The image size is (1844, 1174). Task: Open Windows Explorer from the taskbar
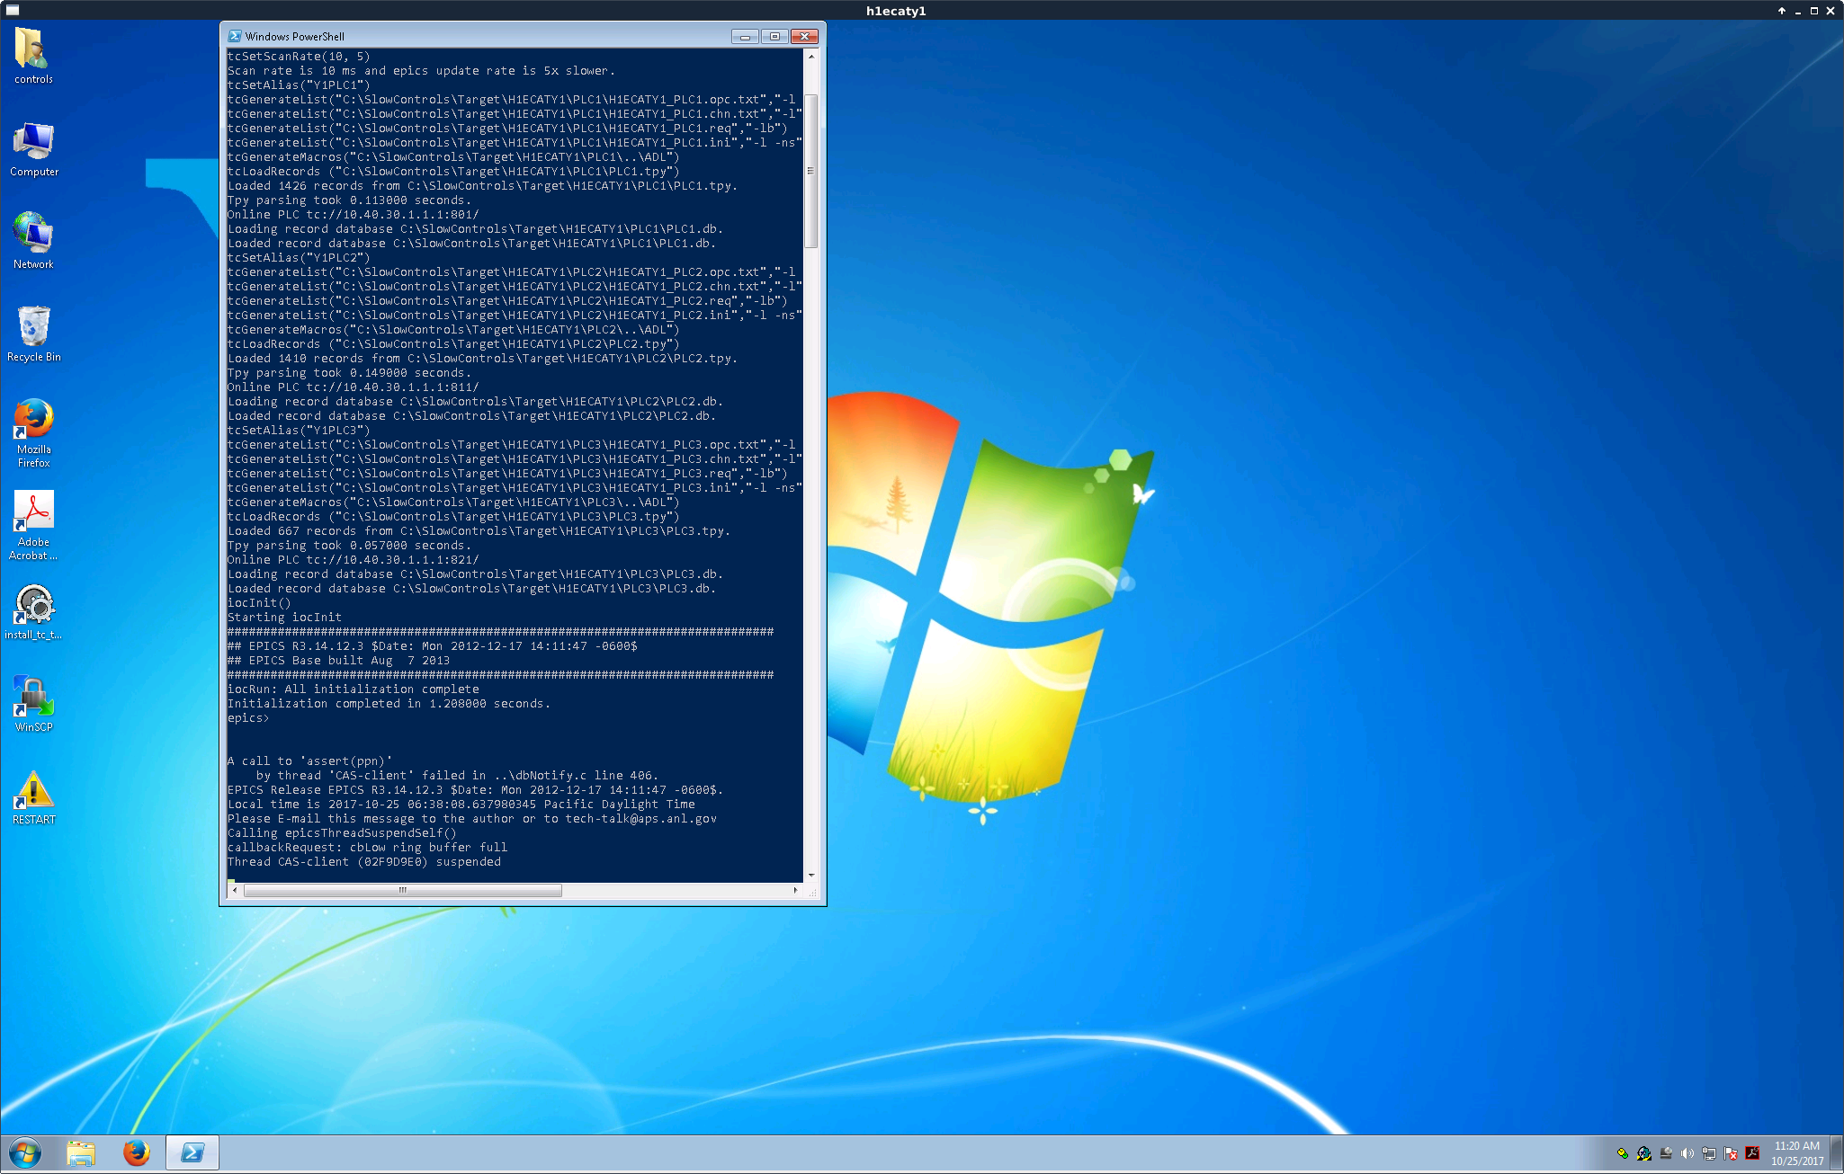tap(81, 1152)
